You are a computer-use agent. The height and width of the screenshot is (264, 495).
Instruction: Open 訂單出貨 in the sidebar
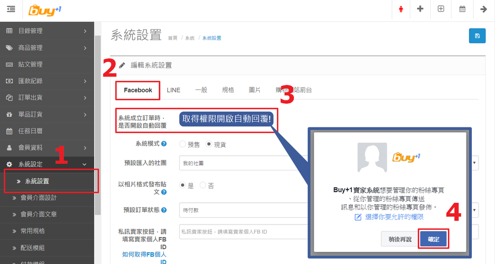click(x=47, y=97)
